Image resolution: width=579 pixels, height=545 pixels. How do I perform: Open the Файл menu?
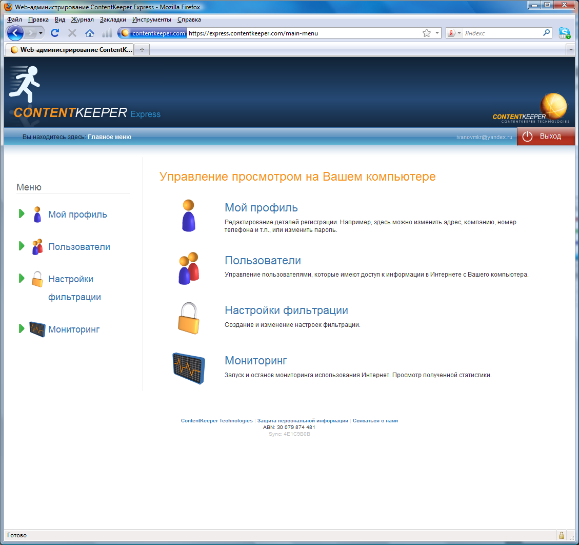(x=14, y=20)
